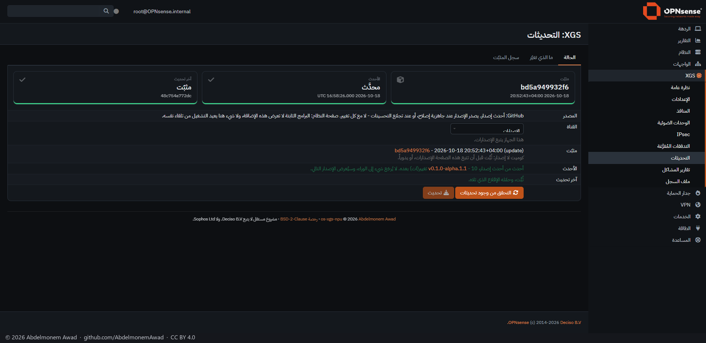The width and height of the screenshot is (706, 343).
Task: Click the grey status dot beside search
Action: [116, 11]
